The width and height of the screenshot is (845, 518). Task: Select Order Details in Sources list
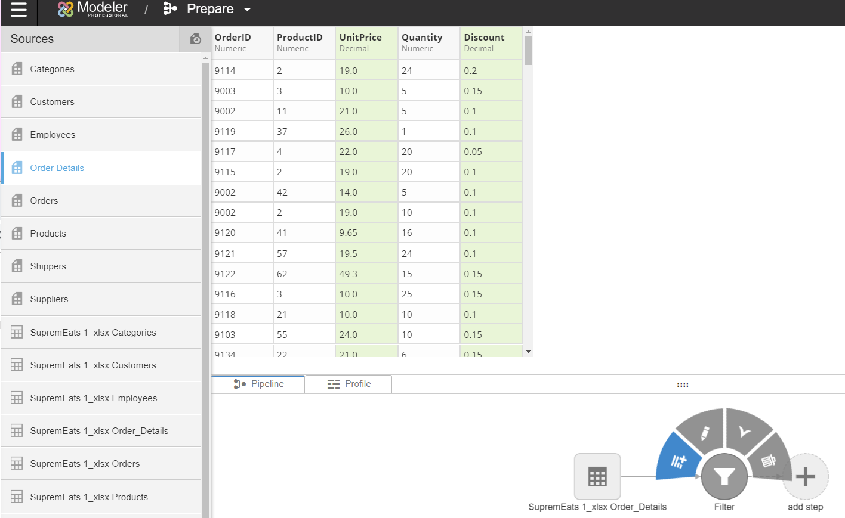coord(57,168)
